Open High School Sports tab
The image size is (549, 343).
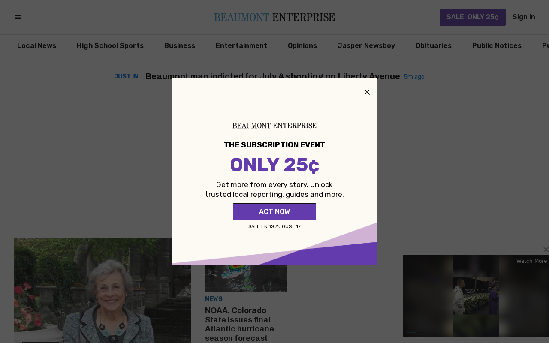110,46
